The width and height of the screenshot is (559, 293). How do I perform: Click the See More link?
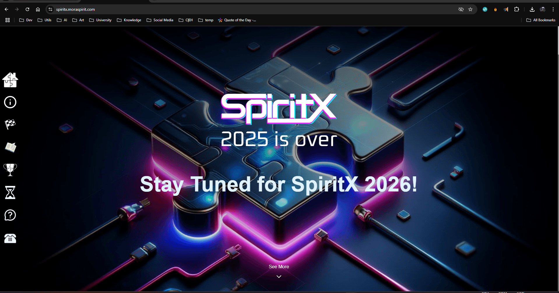[x=278, y=266]
